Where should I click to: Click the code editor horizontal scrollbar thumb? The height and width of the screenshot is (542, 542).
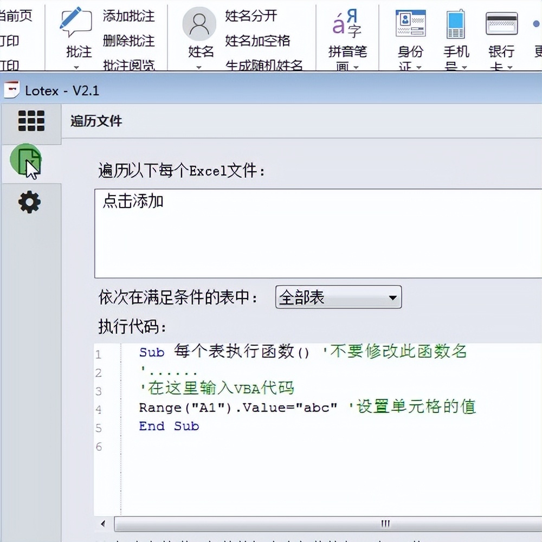(x=328, y=524)
